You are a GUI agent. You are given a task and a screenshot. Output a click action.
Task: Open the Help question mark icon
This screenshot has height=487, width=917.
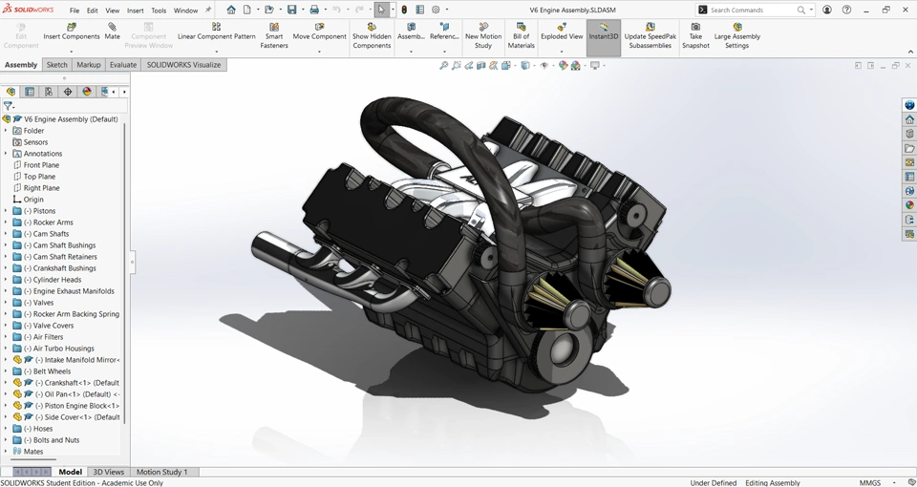847,10
